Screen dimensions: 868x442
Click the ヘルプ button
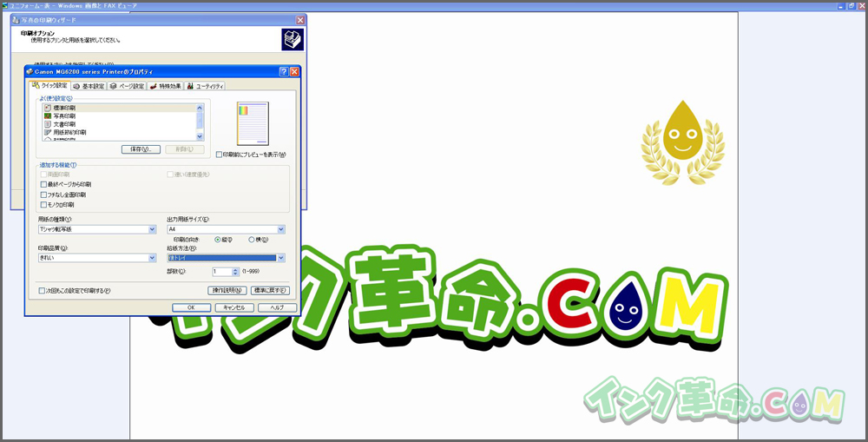pos(278,307)
